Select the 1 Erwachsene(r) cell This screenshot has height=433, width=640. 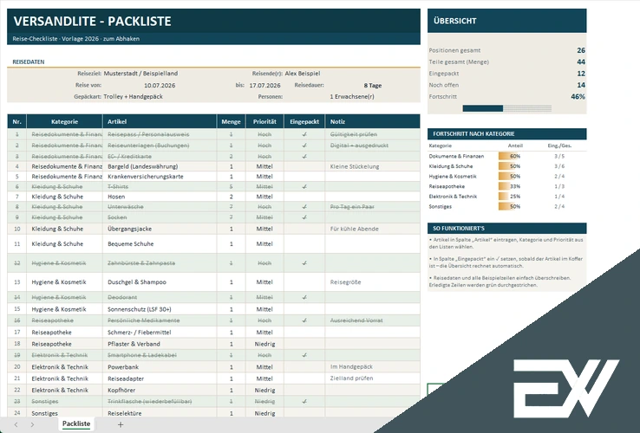pos(352,97)
